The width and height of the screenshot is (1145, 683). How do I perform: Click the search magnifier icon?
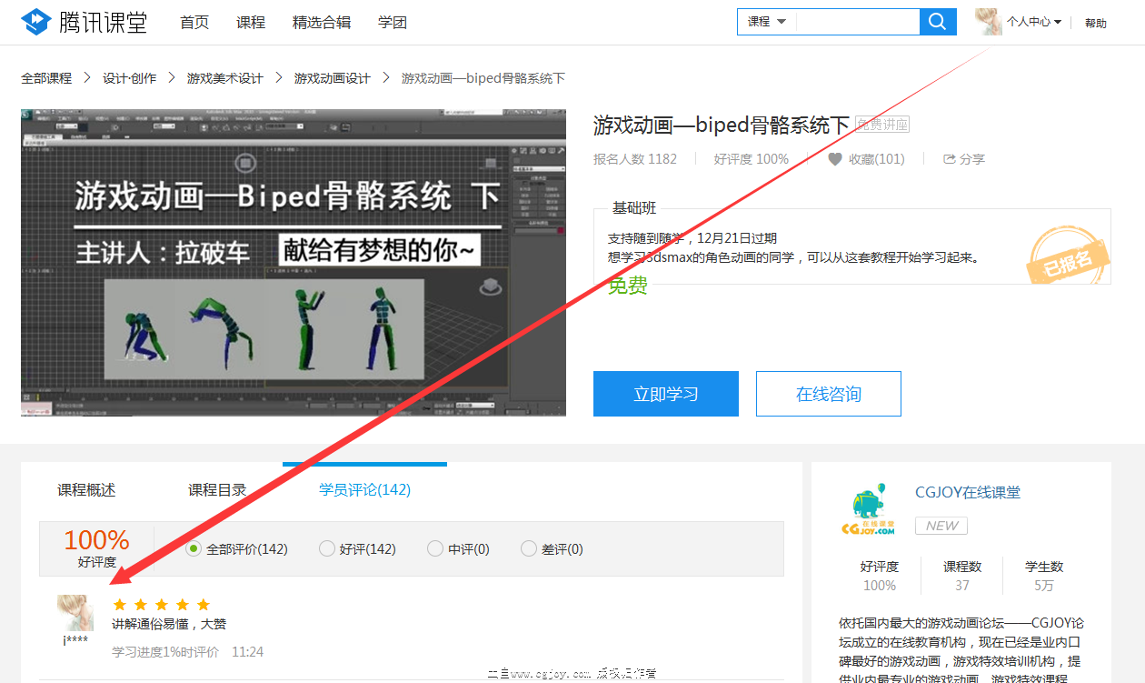coord(937,21)
